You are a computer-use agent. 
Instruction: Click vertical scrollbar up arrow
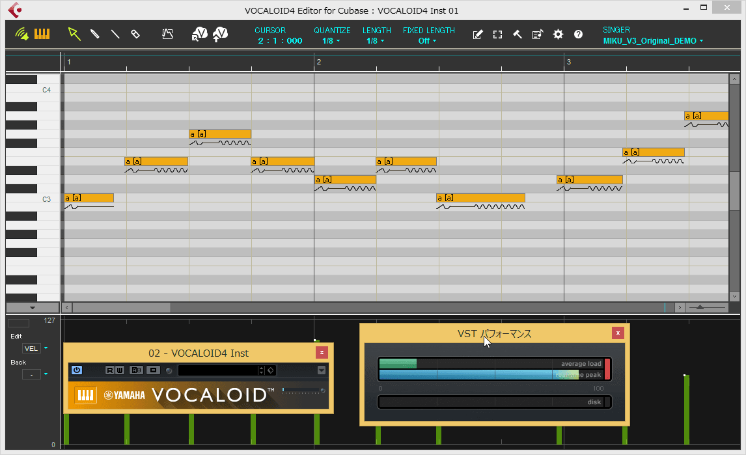tap(734, 79)
